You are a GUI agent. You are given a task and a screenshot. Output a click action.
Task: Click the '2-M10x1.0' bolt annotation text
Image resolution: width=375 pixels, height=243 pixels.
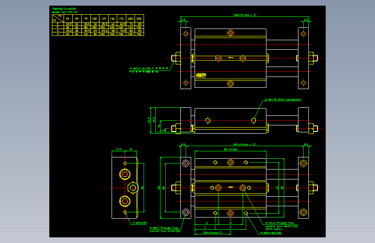pos(149,68)
